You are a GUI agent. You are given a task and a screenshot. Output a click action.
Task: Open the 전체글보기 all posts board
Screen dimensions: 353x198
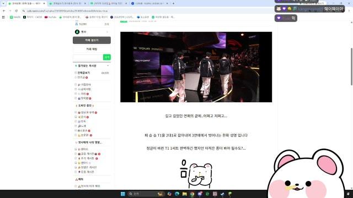pos(84,73)
